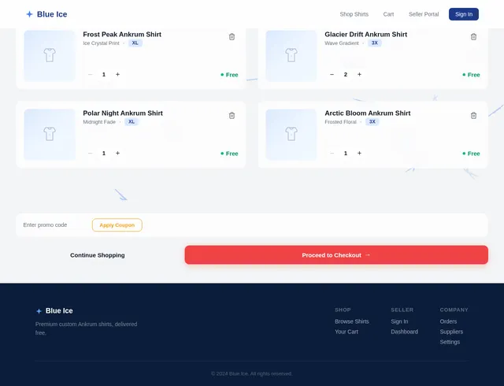Delete Frost Peak Ankrum Shirt from cart
504x386 pixels.
coord(232,37)
